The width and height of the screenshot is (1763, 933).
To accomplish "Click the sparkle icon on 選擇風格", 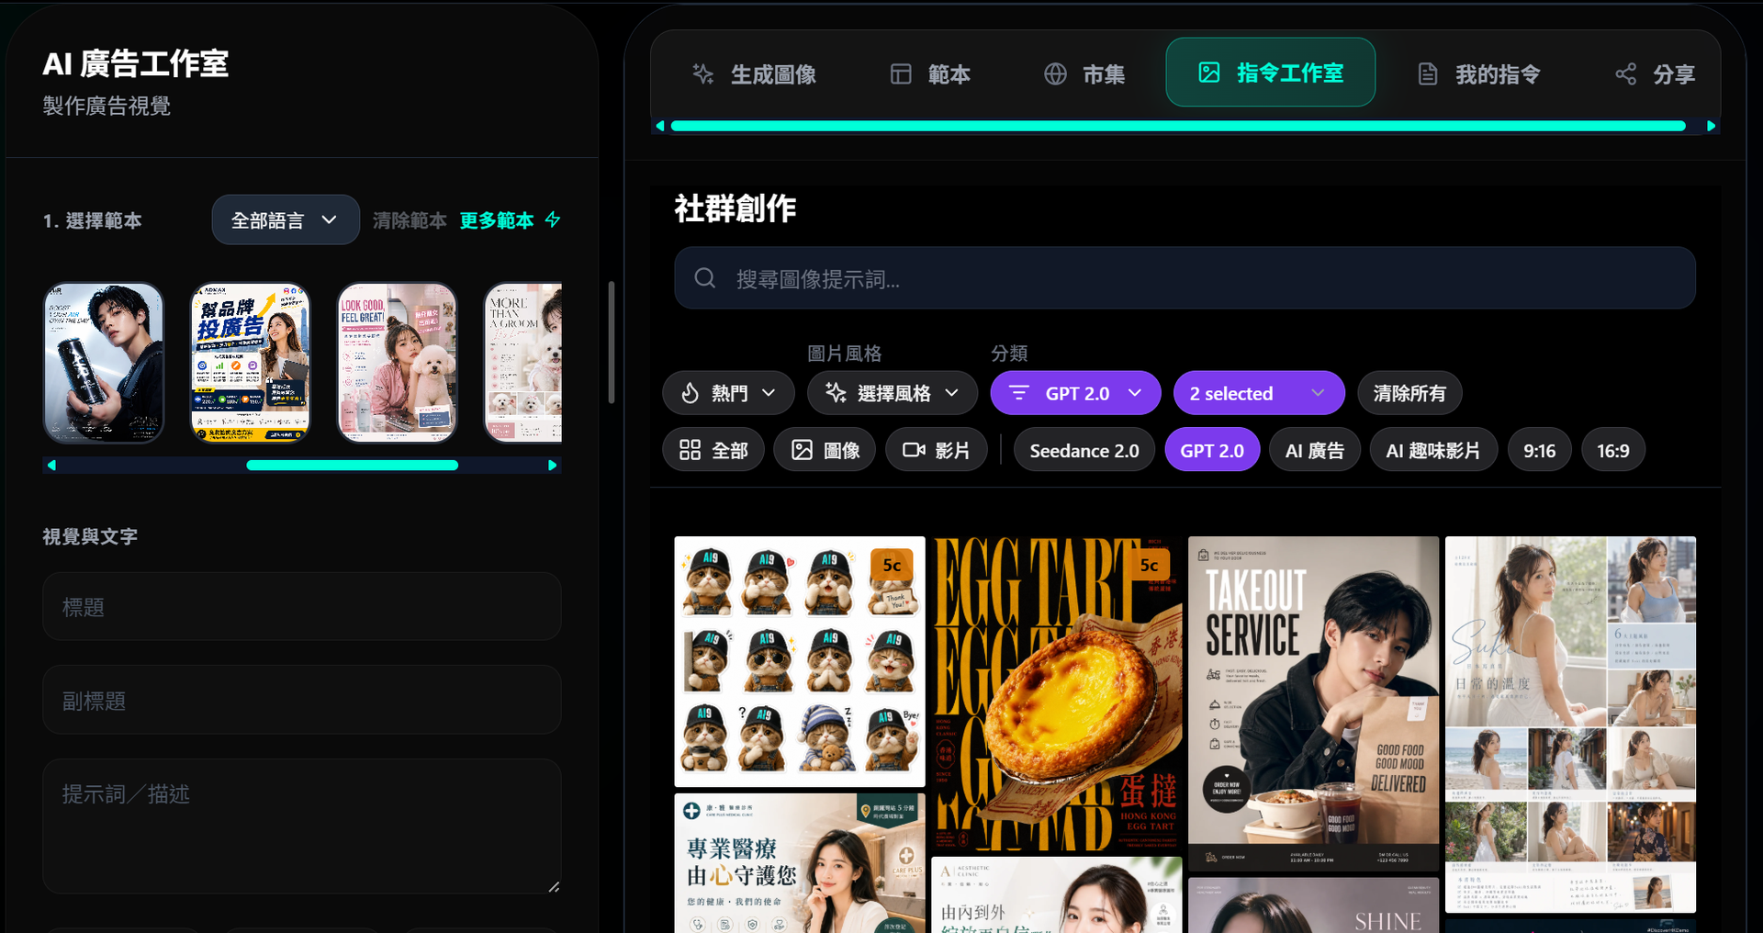I will point(836,393).
